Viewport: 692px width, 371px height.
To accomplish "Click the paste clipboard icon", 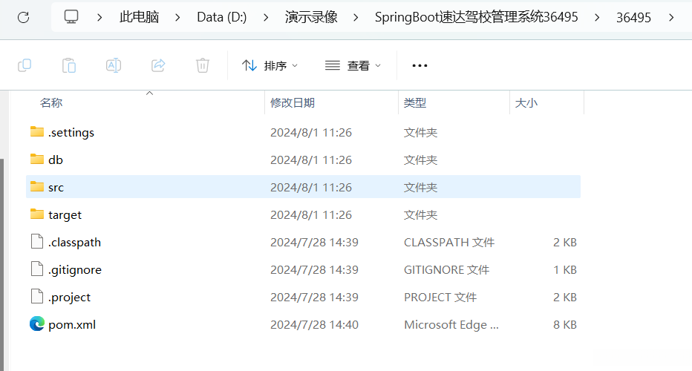I will [69, 65].
